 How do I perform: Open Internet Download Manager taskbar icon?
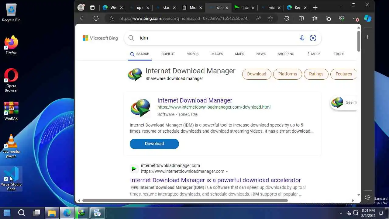point(82,213)
